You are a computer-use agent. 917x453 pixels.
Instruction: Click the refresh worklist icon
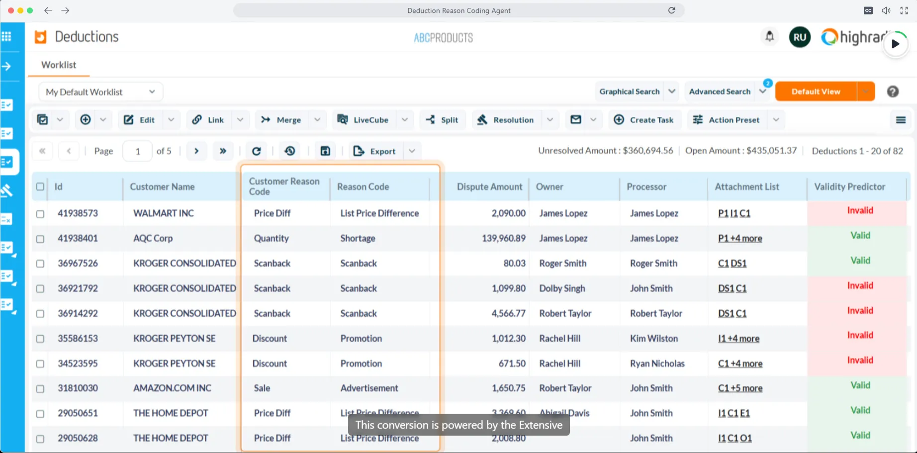(x=257, y=151)
